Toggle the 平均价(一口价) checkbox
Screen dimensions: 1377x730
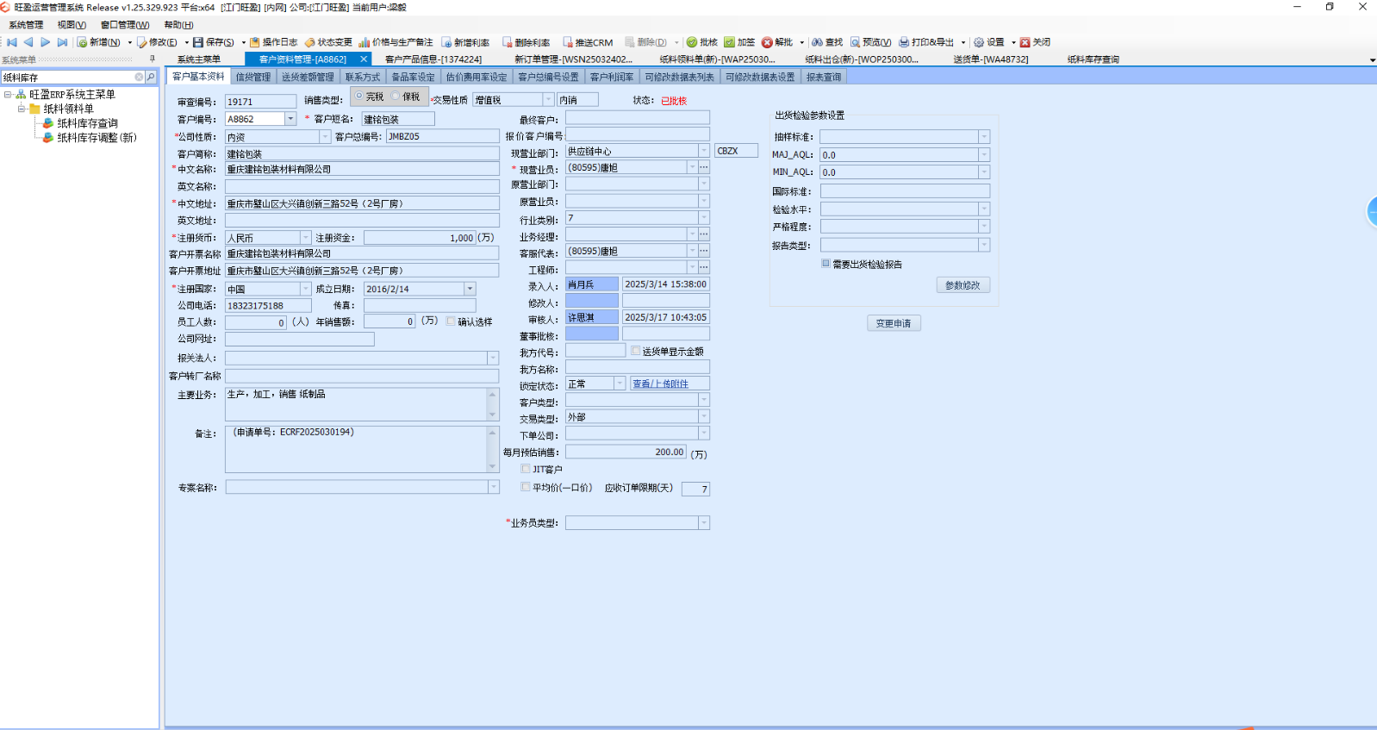tap(526, 487)
